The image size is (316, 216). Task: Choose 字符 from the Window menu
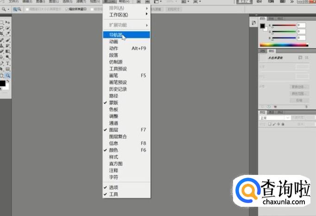pyautogui.click(x=126, y=177)
